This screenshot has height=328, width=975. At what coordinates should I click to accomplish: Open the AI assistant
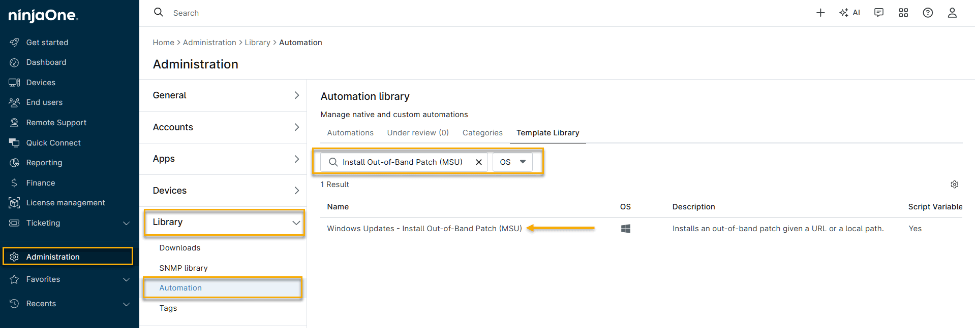point(849,13)
